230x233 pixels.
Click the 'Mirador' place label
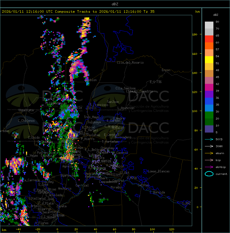click(116, 187)
